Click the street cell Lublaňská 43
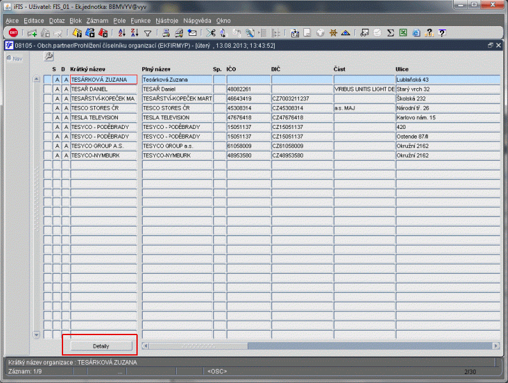This screenshot has width=508, height=383. [447, 80]
